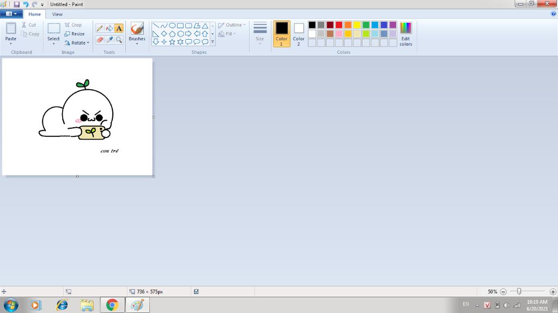The width and height of the screenshot is (558, 313).
Task: Choose the Right arrow shape
Action: [x=189, y=34]
